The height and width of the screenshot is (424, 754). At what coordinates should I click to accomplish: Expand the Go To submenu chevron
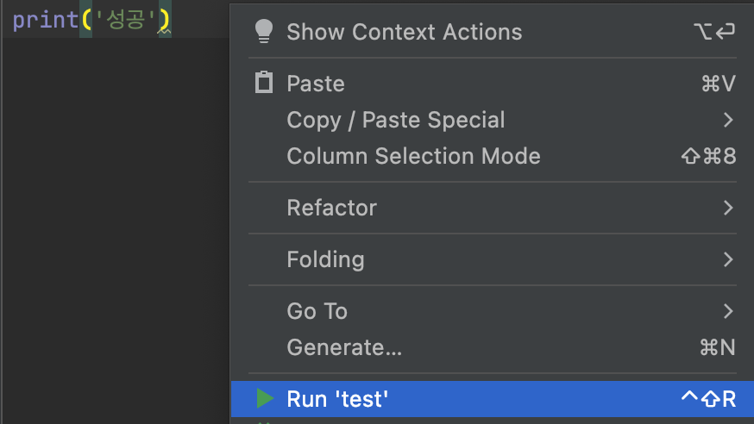(x=728, y=311)
